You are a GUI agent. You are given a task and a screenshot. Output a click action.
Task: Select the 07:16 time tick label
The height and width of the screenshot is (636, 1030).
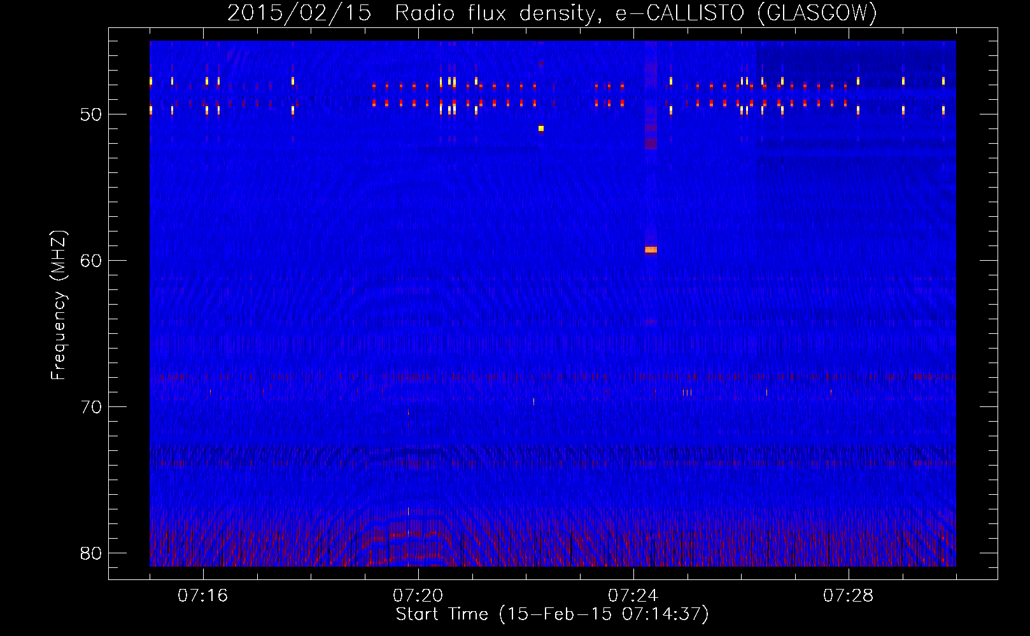(x=203, y=596)
